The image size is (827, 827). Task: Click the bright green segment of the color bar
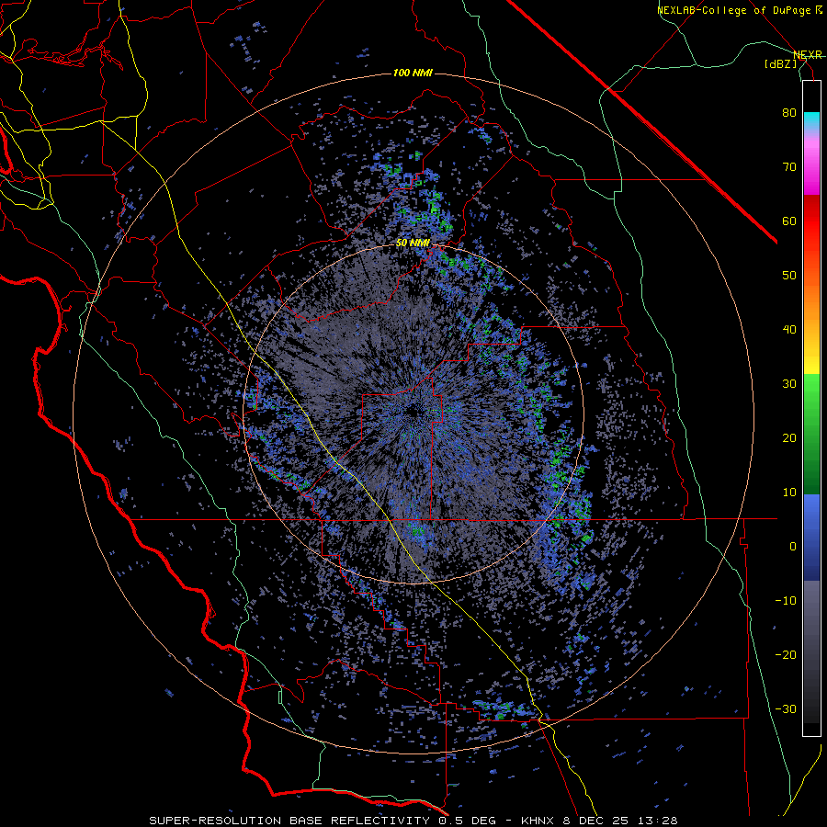click(811, 395)
